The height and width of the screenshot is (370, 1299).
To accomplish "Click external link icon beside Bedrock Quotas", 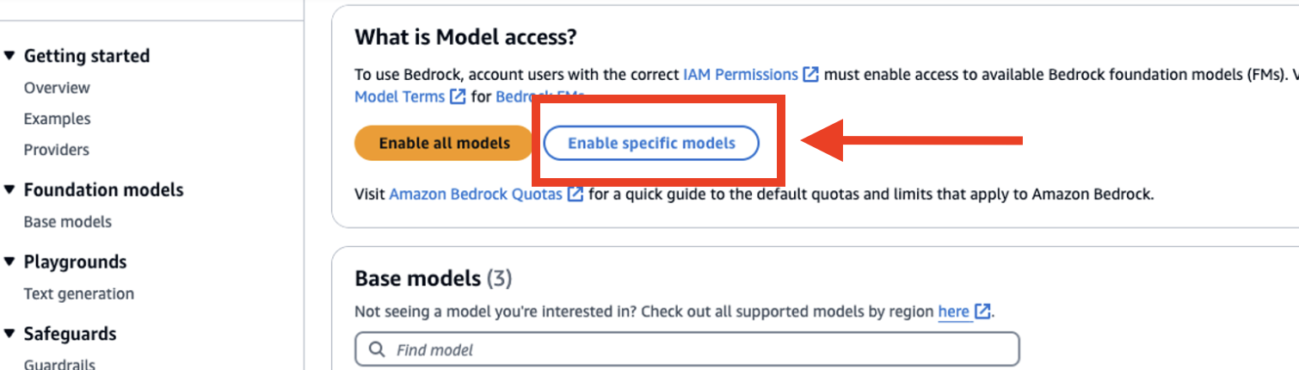I will pos(576,194).
